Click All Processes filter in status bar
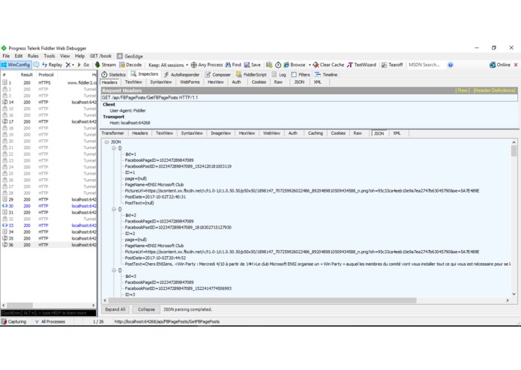The height and width of the screenshot is (370, 521). (49, 321)
